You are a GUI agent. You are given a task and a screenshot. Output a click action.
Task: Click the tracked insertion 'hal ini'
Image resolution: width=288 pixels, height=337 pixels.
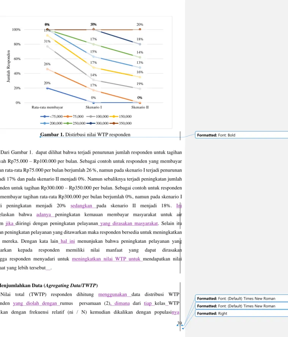[68, 241]
